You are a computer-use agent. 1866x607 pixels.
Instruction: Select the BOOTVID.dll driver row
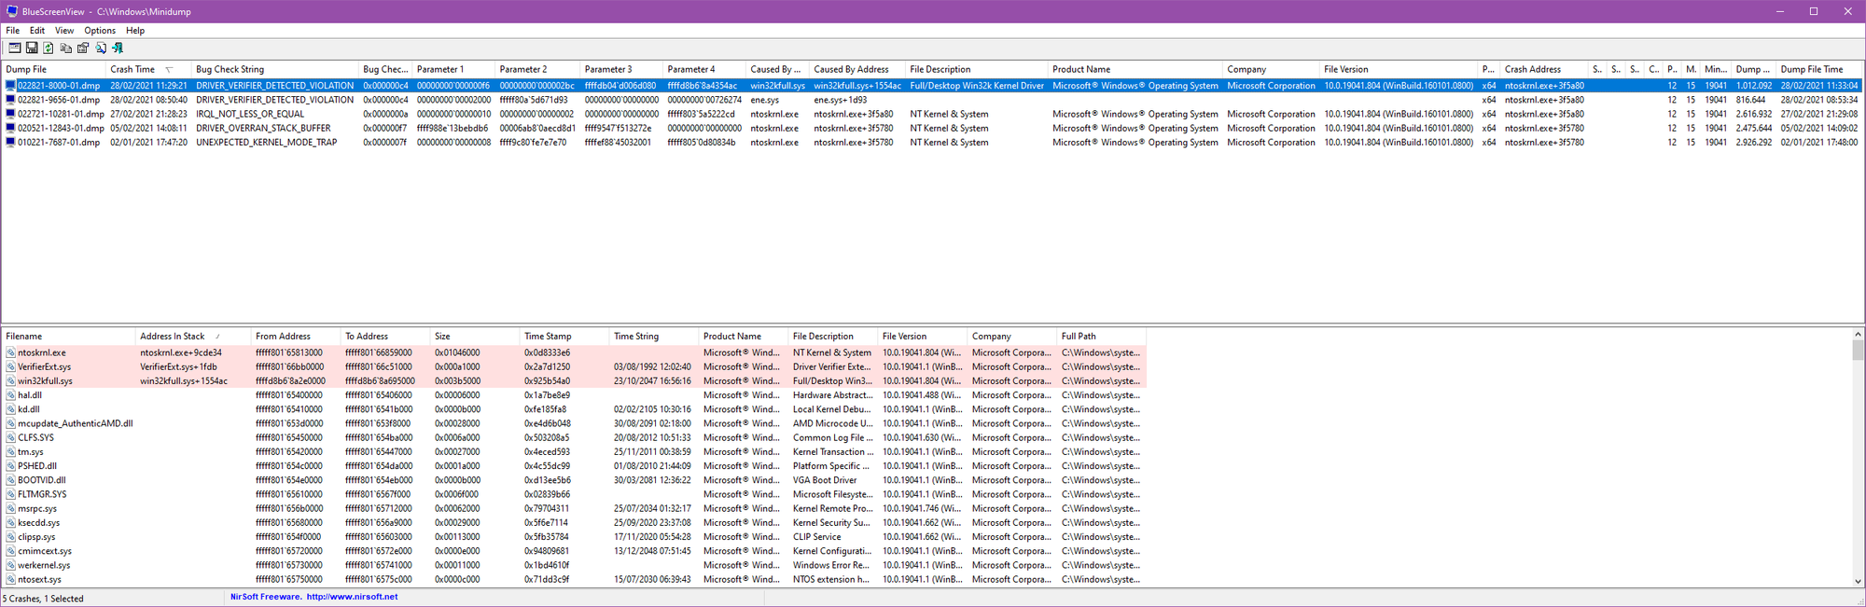click(x=574, y=480)
